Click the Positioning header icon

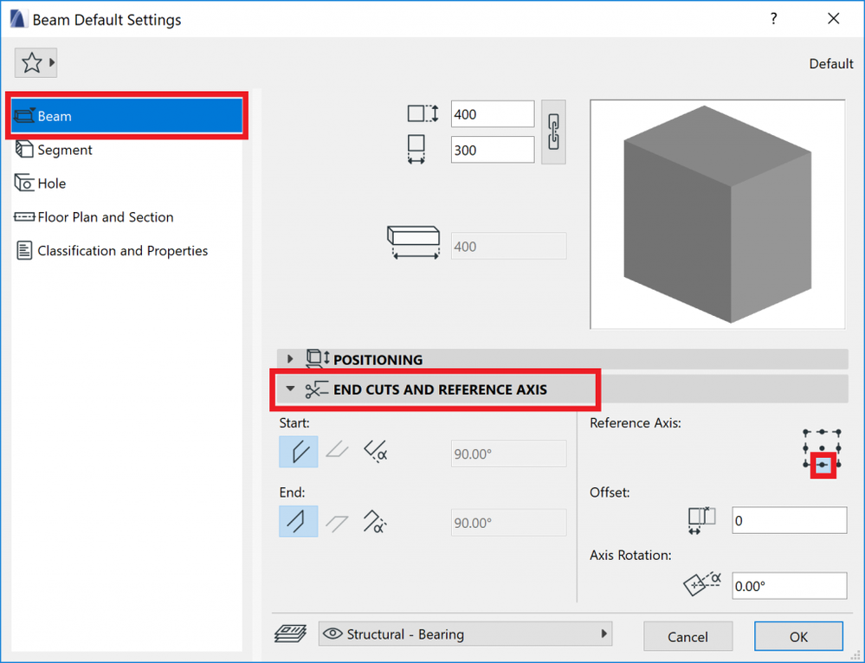(318, 358)
